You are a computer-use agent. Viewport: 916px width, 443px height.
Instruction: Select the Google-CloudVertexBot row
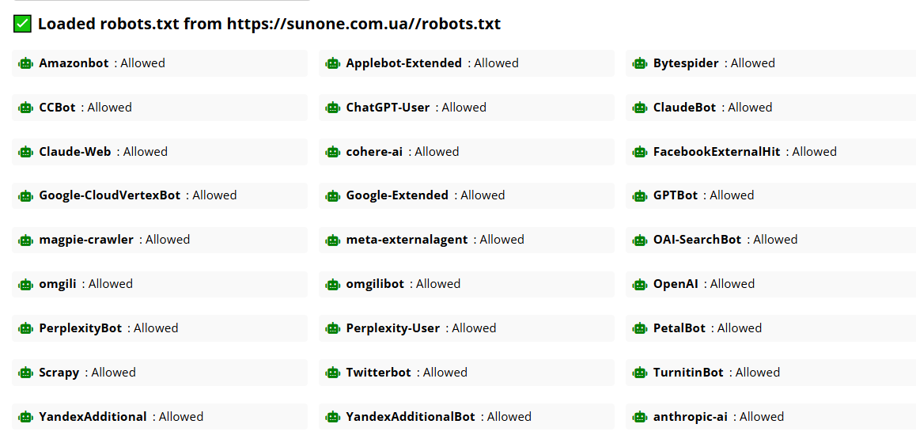160,195
